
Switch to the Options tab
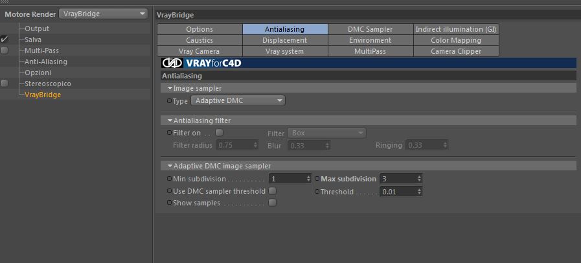coord(199,29)
